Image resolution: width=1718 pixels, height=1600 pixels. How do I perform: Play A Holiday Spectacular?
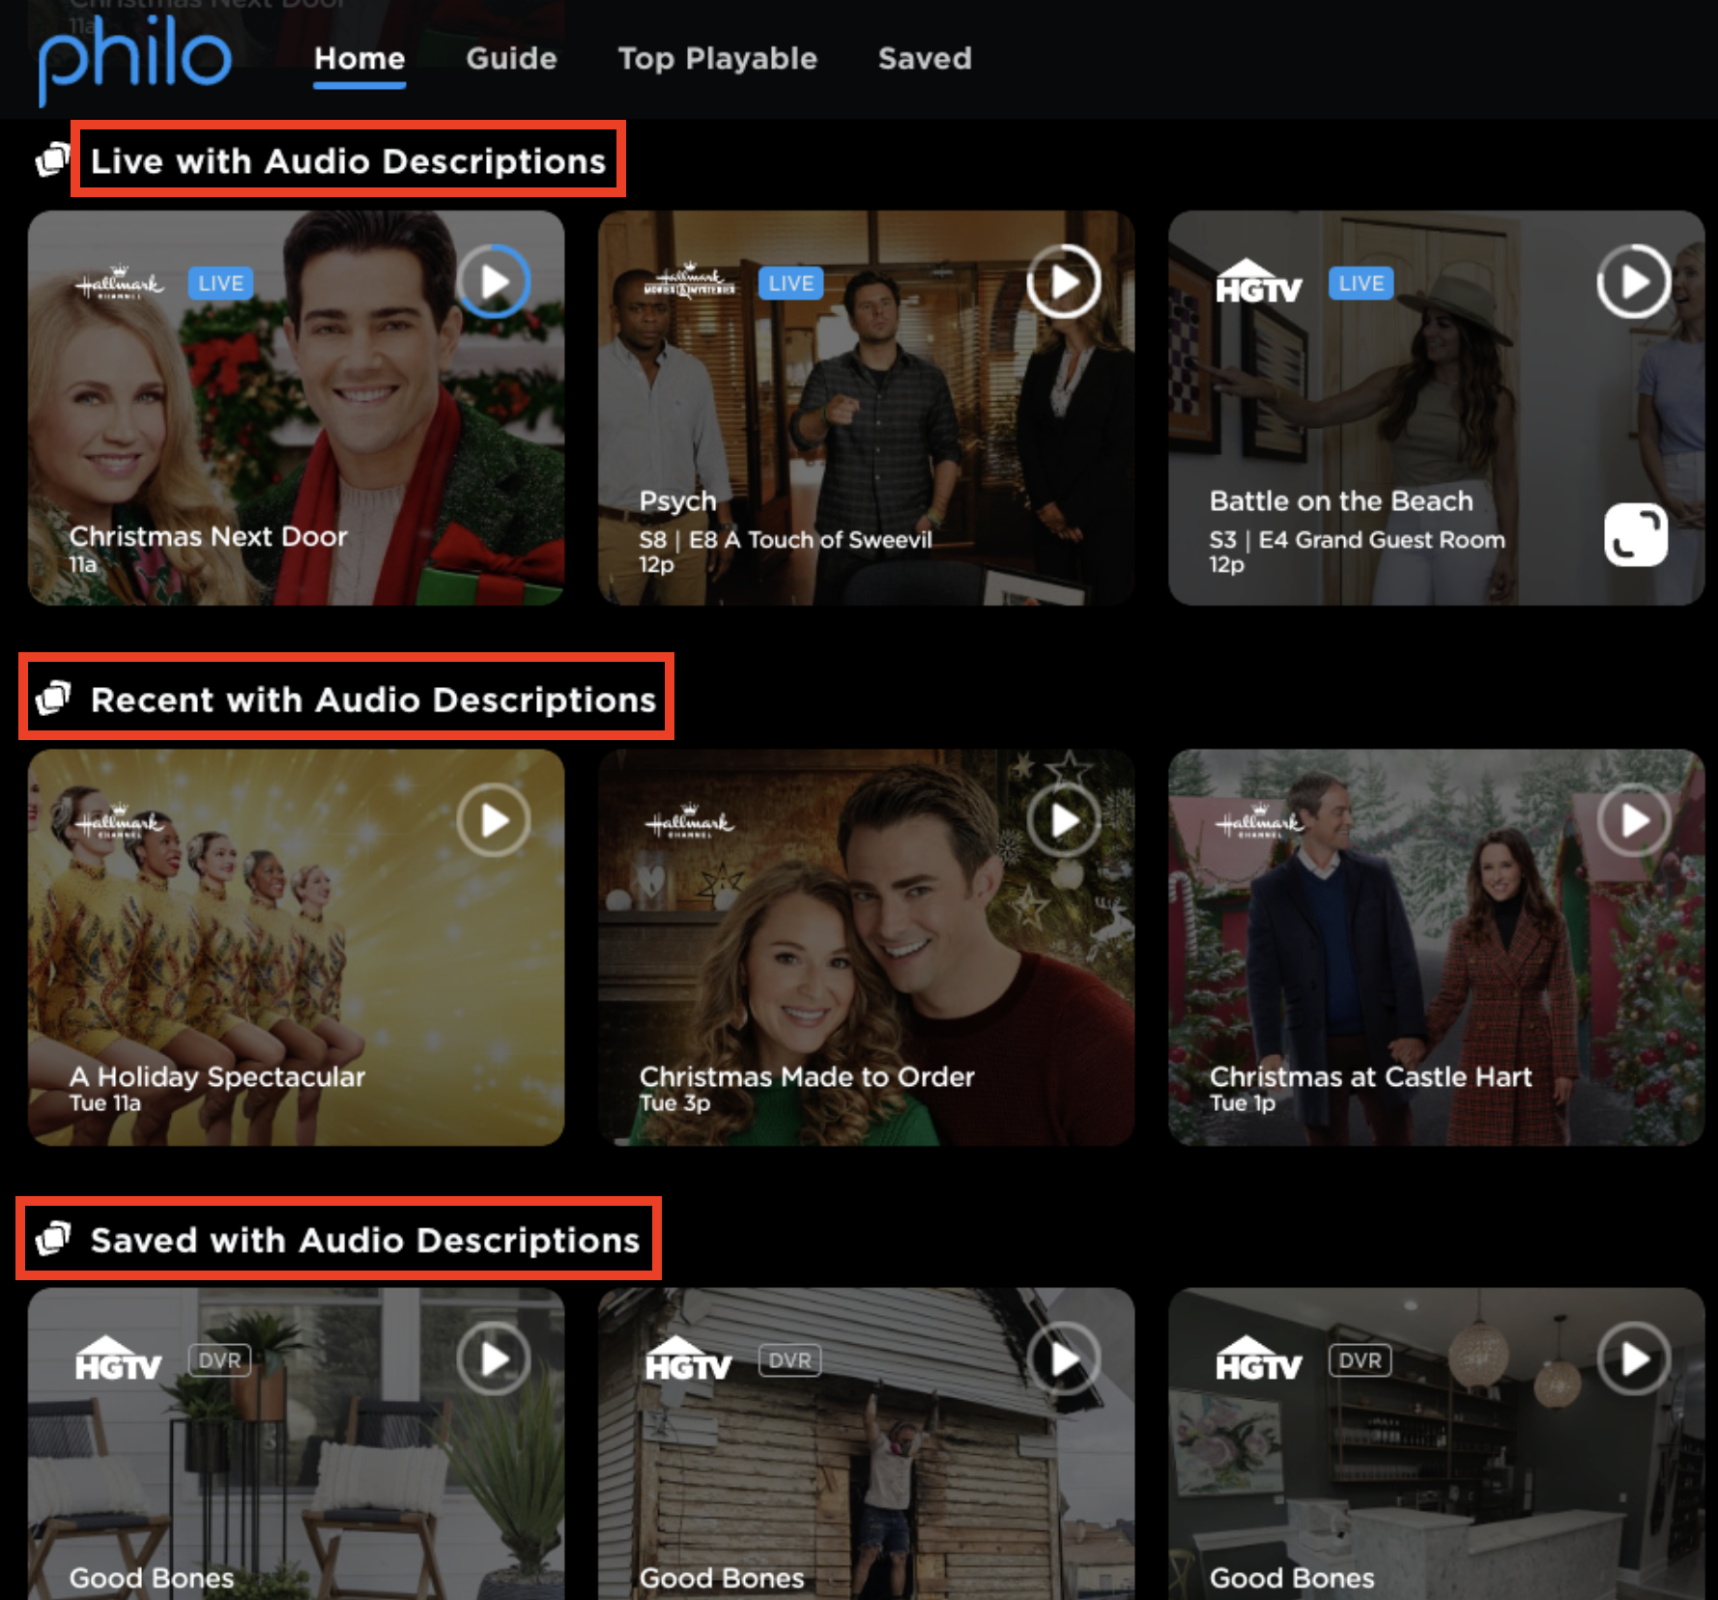pyautogui.click(x=494, y=821)
